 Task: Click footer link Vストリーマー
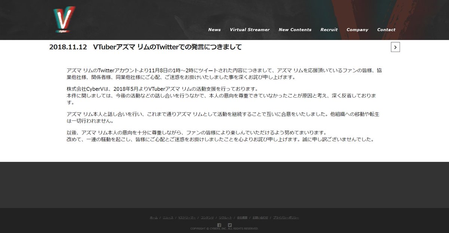187,218
